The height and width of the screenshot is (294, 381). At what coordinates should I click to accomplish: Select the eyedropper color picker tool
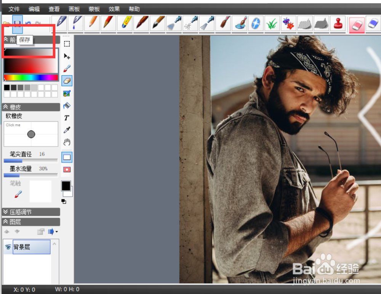tap(67, 130)
